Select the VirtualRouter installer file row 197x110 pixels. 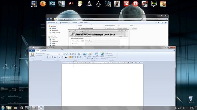click(107, 28)
